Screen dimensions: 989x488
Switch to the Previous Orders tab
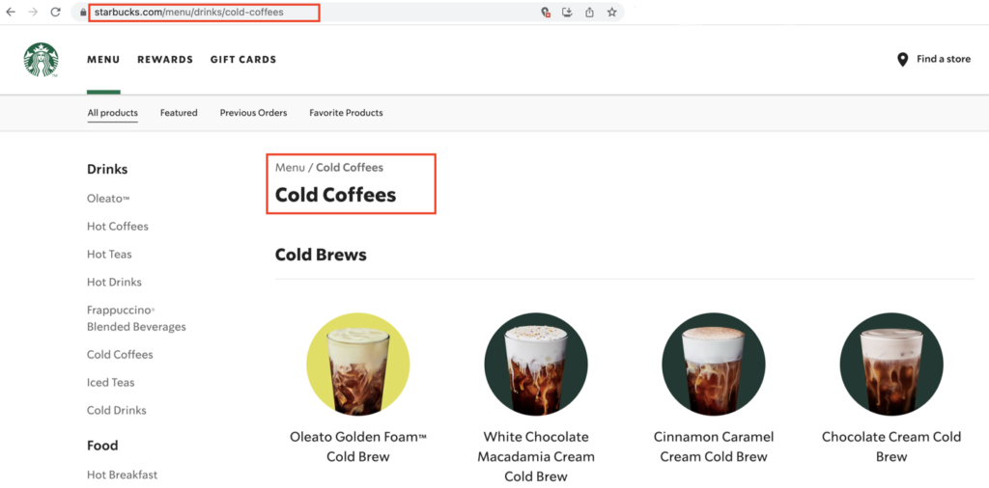point(254,113)
